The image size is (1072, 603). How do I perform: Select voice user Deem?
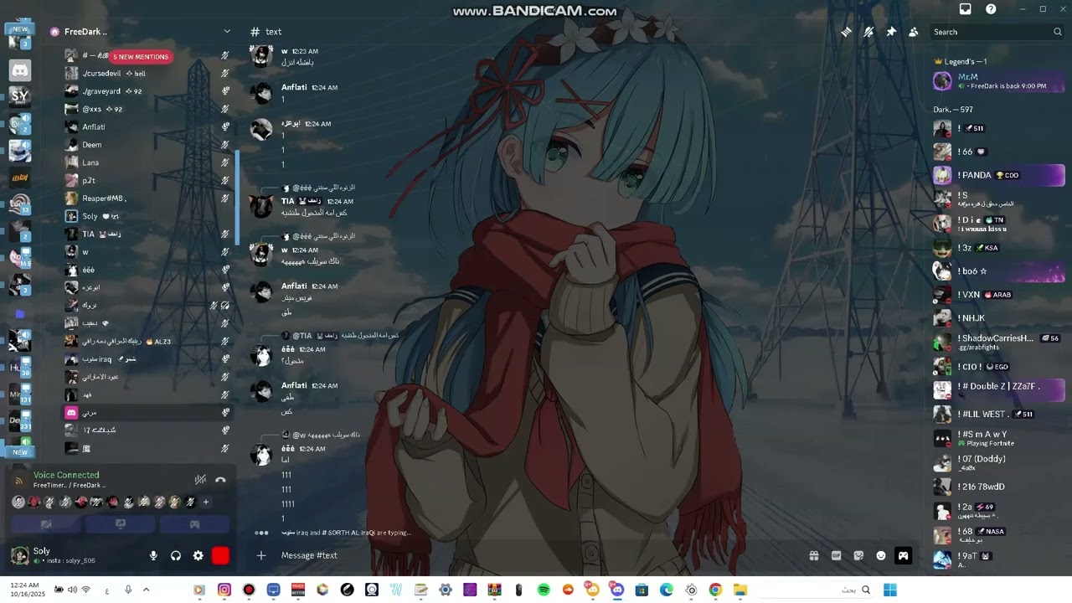147,145
